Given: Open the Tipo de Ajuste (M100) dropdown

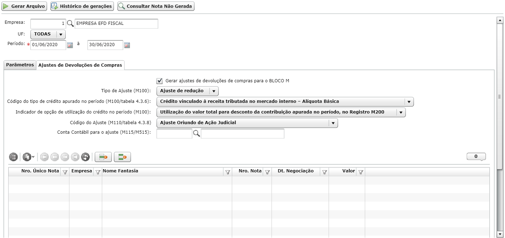Looking at the screenshot, I should click(188, 91).
